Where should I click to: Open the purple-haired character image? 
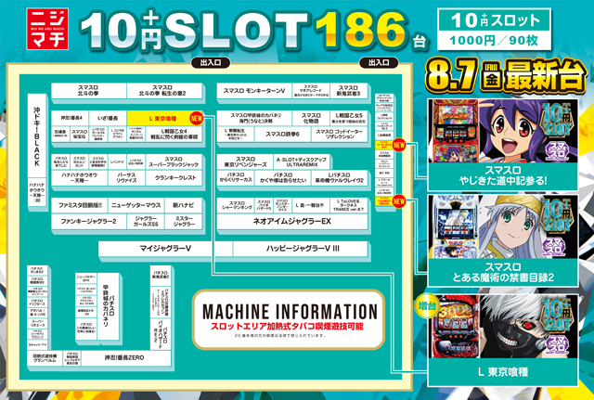pyautogui.click(x=510, y=130)
